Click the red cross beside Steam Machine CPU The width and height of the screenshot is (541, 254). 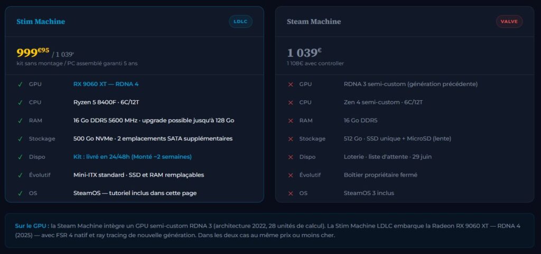(291, 103)
